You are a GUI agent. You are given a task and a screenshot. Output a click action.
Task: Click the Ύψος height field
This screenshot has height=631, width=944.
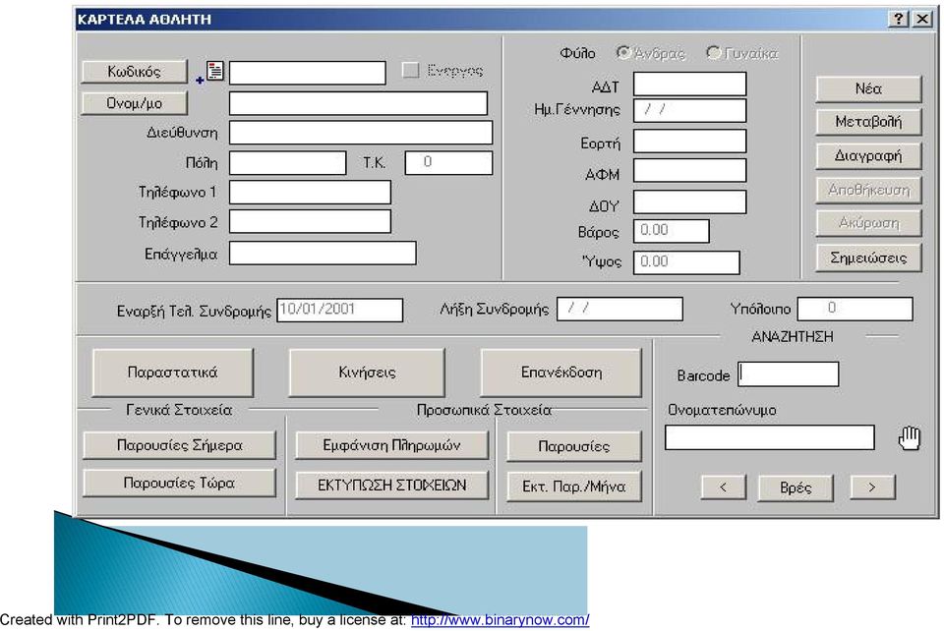point(686,262)
